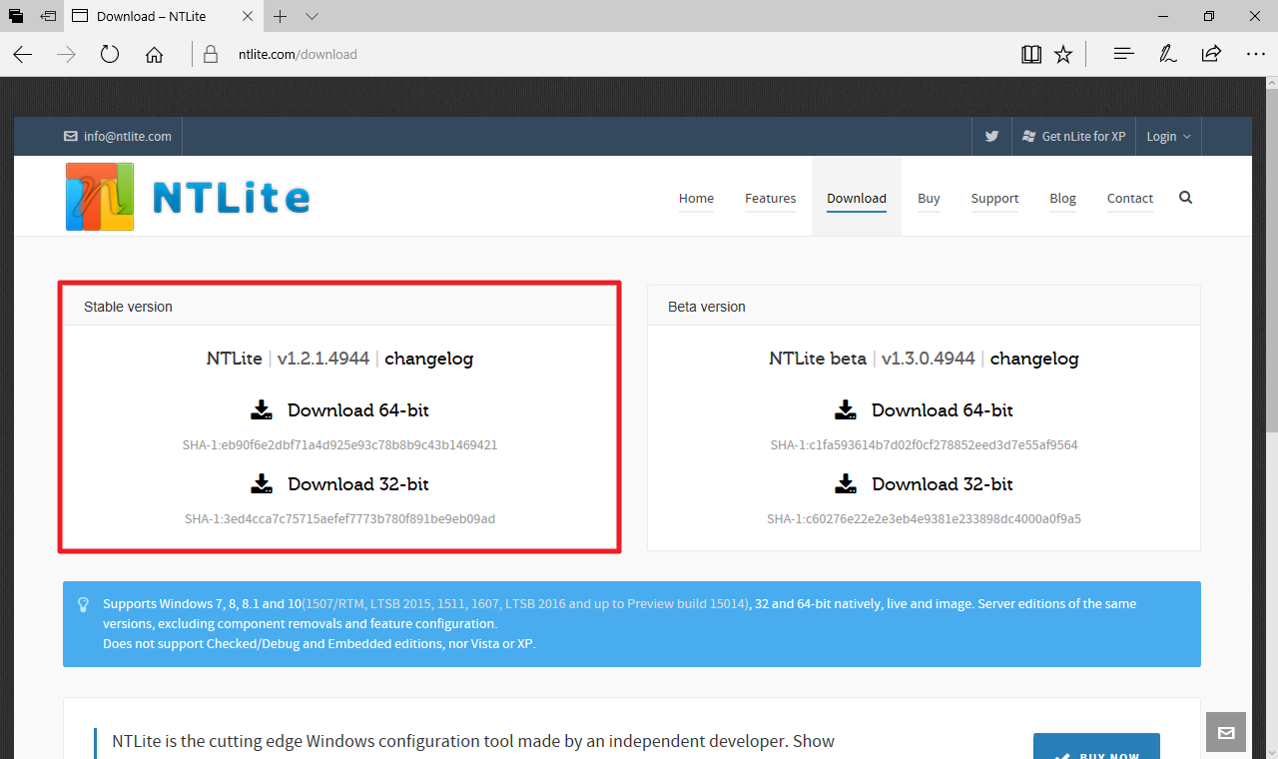The width and height of the screenshot is (1278, 759).
Task: Open Edge reading view book icon
Action: 1031,54
